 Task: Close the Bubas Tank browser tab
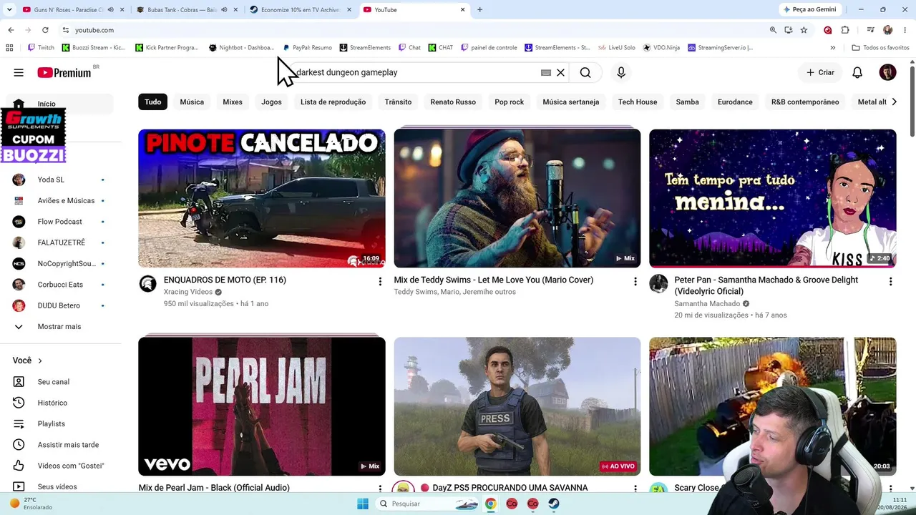(235, 9)
